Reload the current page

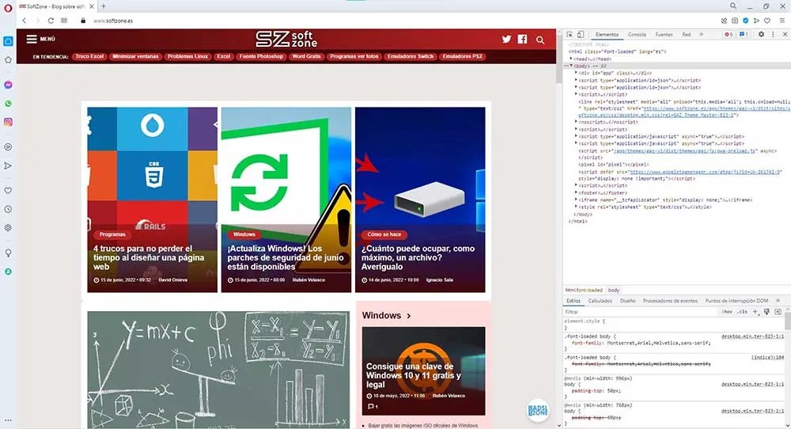(51, 21)
